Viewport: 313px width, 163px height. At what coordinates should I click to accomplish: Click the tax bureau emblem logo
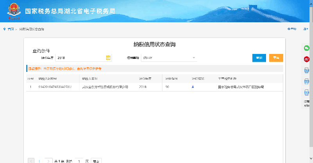point(14,11)
